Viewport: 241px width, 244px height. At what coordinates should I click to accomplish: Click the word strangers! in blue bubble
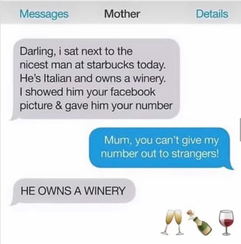[195, 154]
